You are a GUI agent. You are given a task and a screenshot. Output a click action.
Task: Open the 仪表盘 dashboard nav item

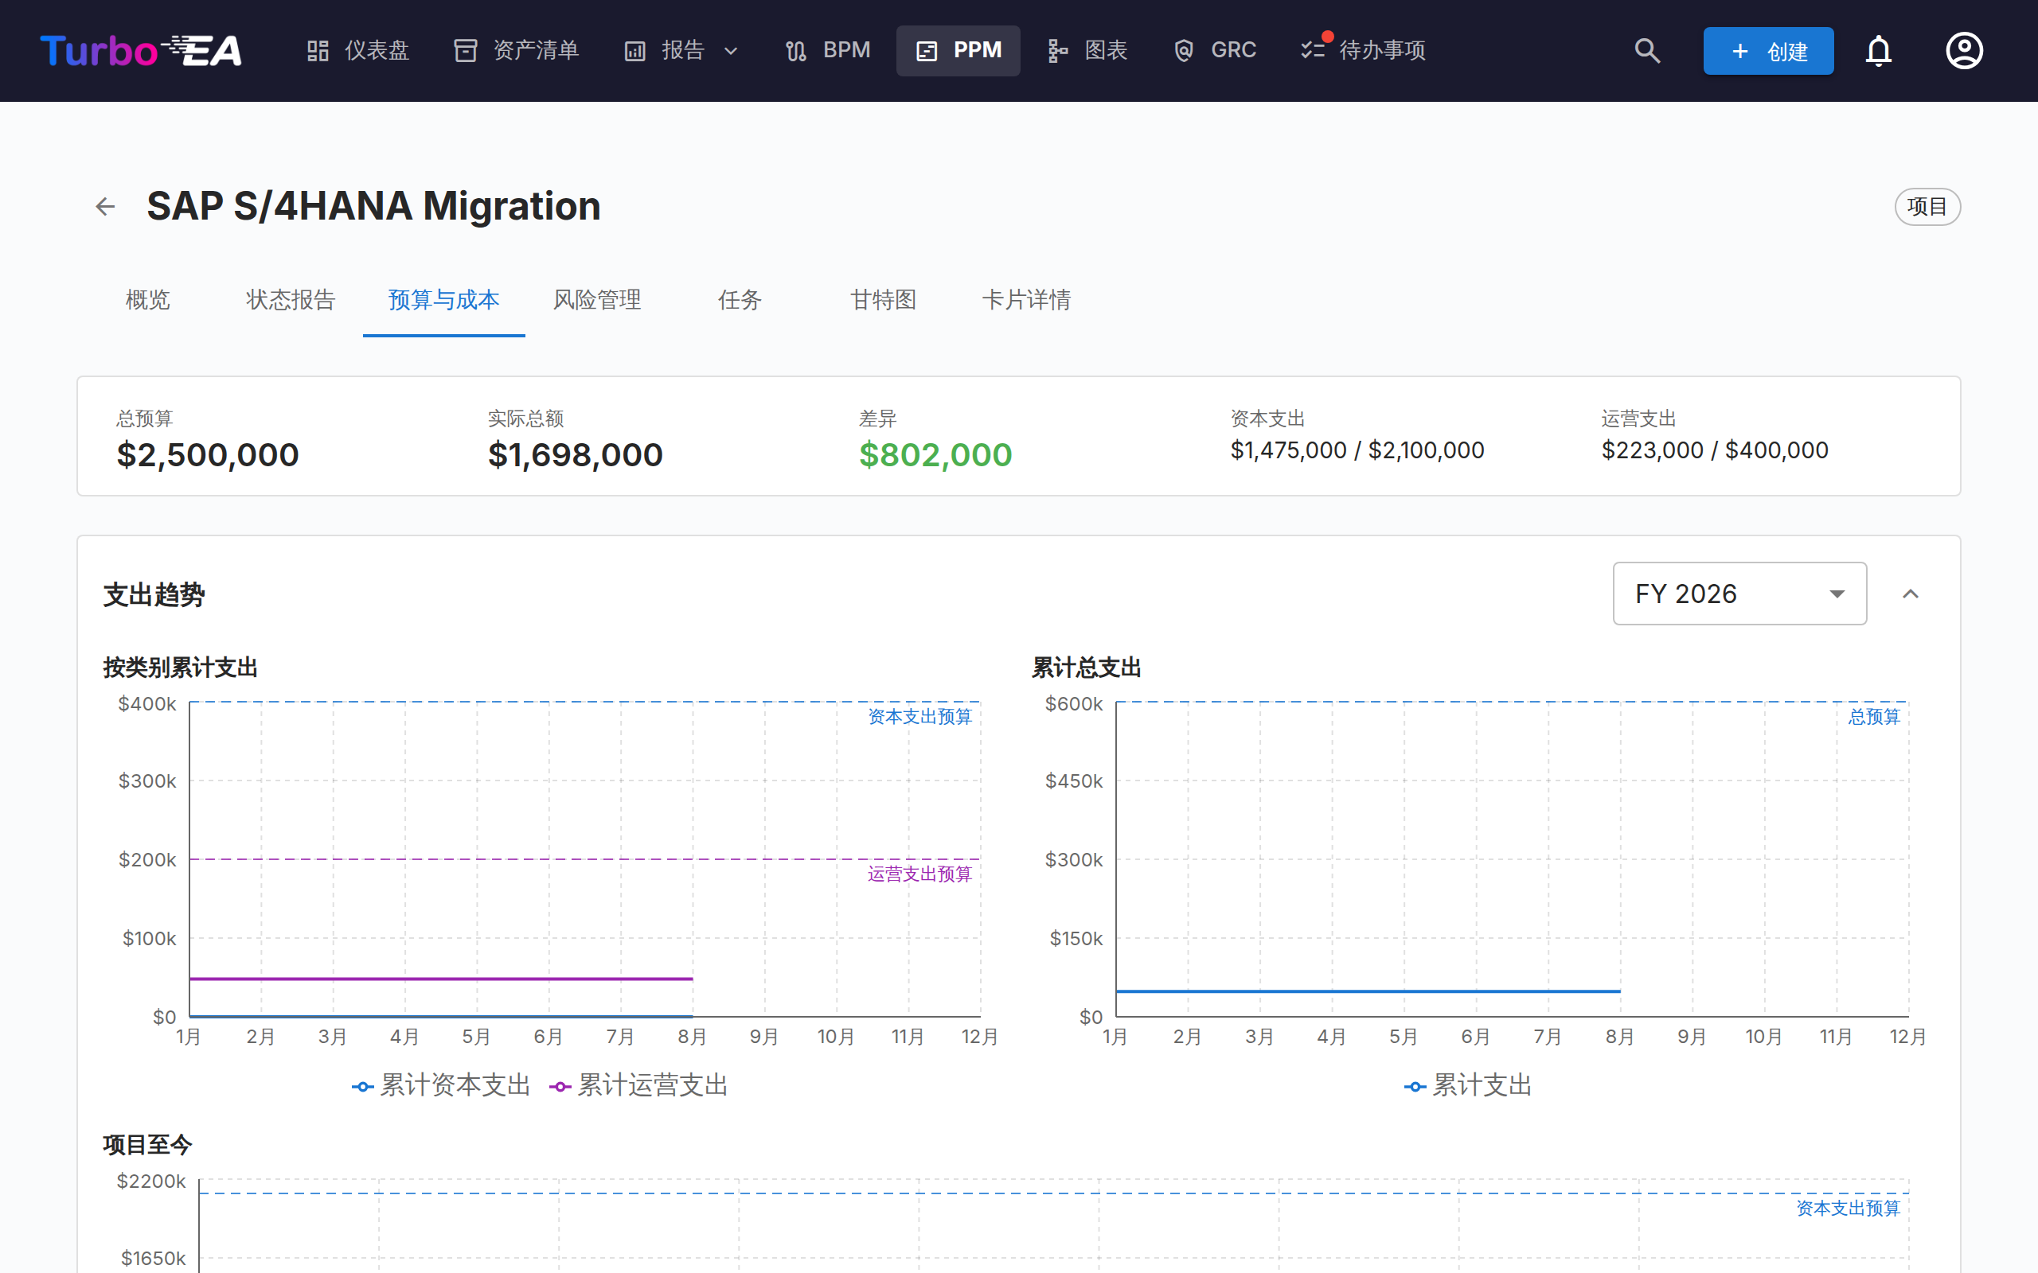point(357,50)
